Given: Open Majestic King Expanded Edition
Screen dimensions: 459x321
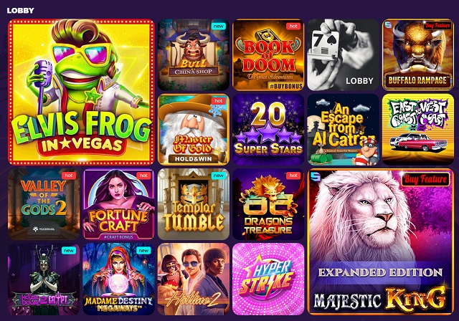Looking at the screenshot, I should [x=381, y=241].
